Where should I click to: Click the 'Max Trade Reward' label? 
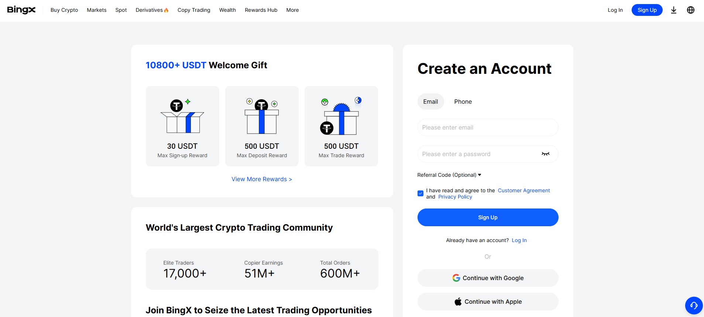tap(341, 155)
